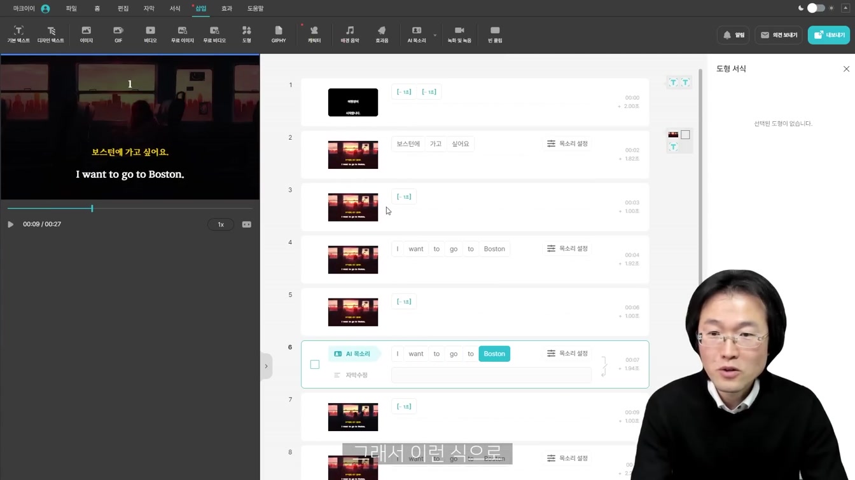Viewport: 855px width, 480px height.
Task: Click the [- 1초] pause marker in clip 5
Action: pyautogui.click(x=404, y=302)
